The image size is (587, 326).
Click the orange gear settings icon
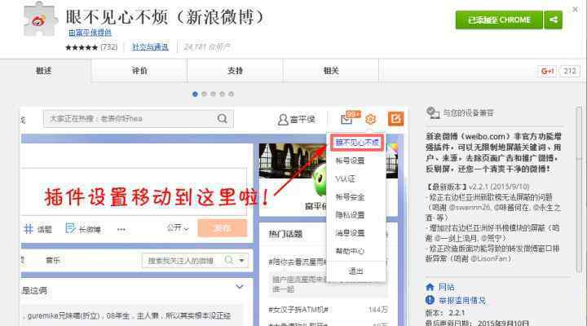370,119
